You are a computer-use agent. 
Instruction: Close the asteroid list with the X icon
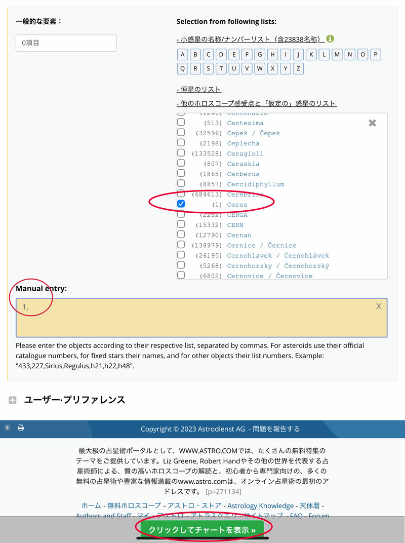click(372, 123)
